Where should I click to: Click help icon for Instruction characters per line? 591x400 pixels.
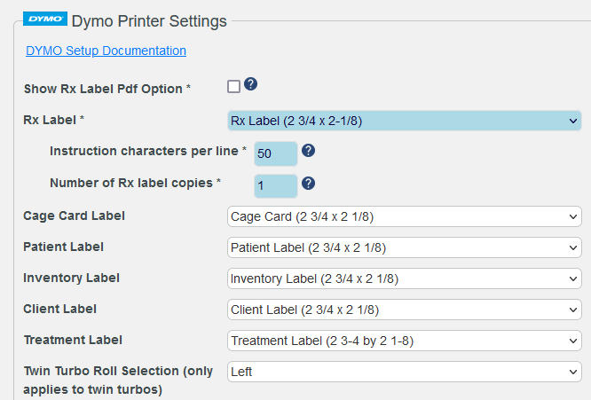pyautogui.click(x=309, y=151)
